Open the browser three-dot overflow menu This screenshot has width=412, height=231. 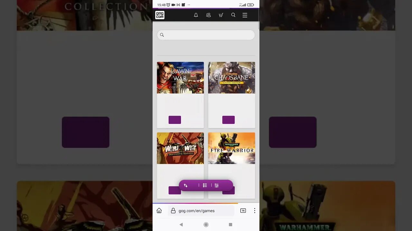tap(255, 211)
